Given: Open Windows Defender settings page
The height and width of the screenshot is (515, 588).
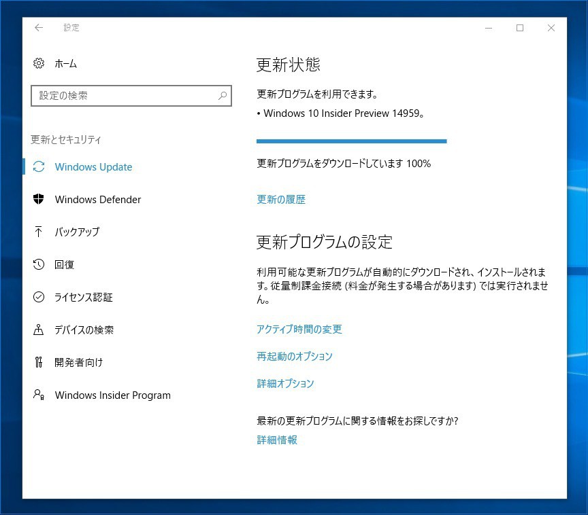Looking at the screenshot, I should [98, 200].
